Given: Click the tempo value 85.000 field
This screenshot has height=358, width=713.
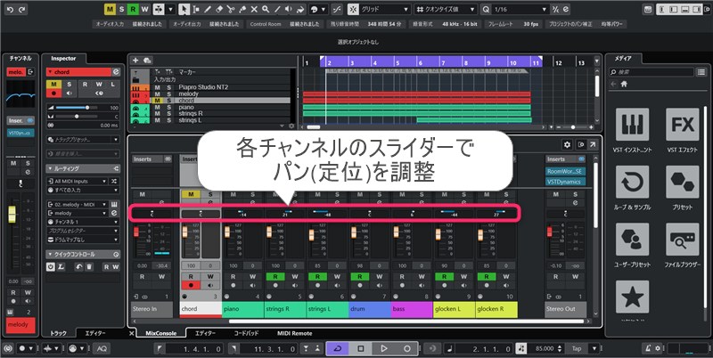Looking at the screenshot, I should point(545,349).
